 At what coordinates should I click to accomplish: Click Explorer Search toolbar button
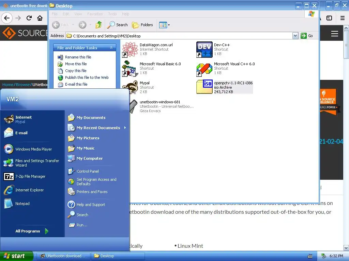coord(117,25)
